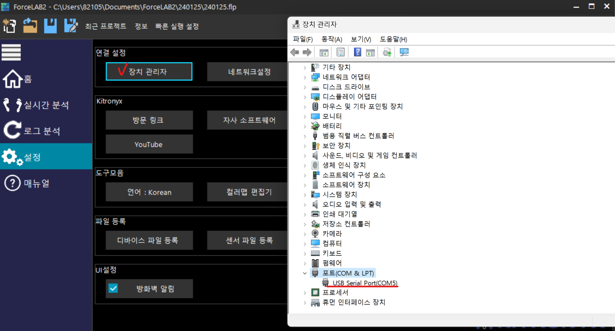
Task: Open the 파일(F) menu in 장치 관리자
Action: pyautogui.click(x=303, y=39)
